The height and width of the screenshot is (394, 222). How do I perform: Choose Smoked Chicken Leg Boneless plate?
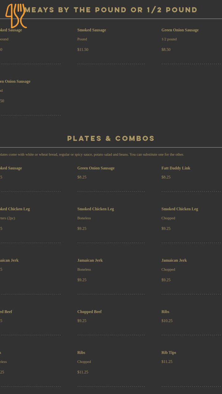coord(96,209)
